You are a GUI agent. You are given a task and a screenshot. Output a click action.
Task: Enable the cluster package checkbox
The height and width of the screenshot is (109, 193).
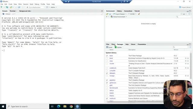tap(107, 64)
